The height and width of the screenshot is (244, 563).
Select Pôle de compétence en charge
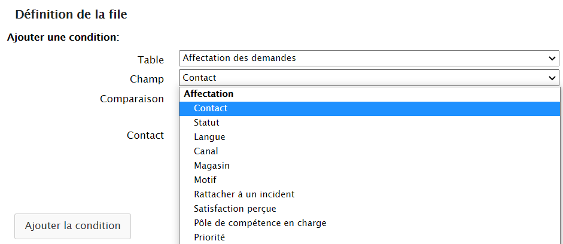260,223
